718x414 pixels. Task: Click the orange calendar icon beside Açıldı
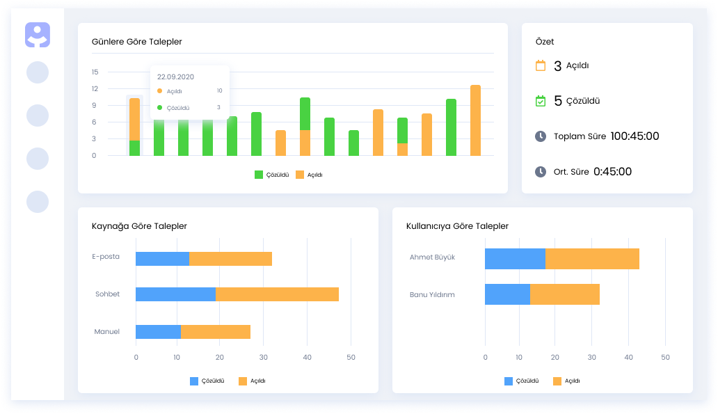[541, 66]
